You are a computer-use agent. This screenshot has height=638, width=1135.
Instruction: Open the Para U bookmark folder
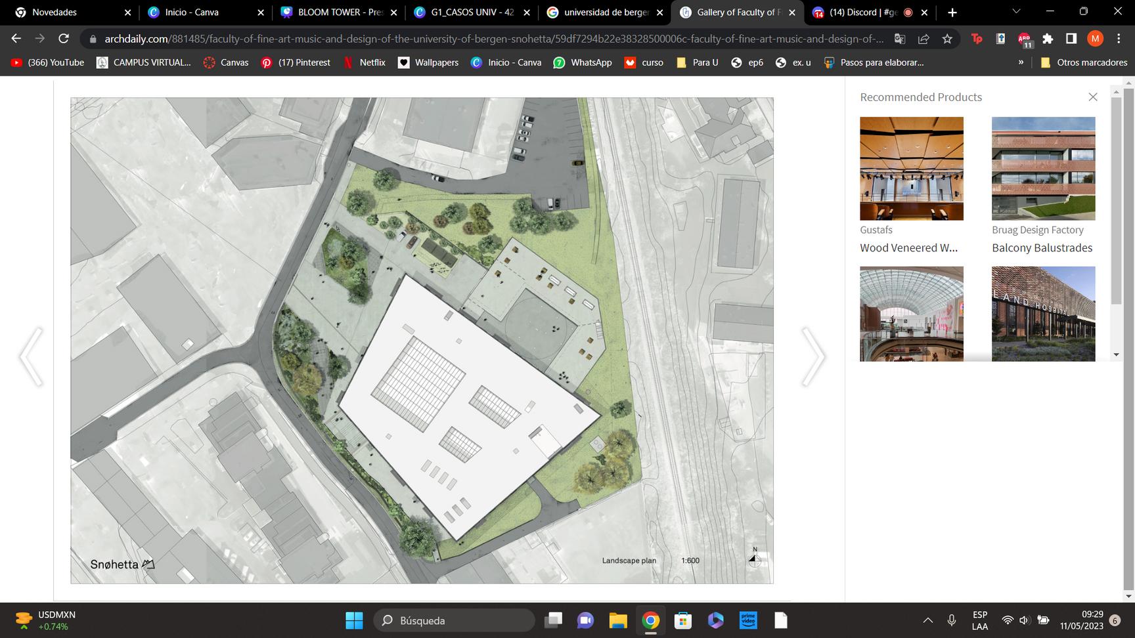coord(698,62)
